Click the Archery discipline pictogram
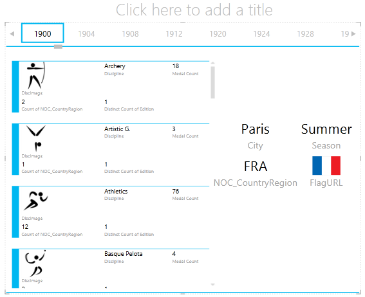The height and width of the screenshot is (297, 365). (36, 75)
